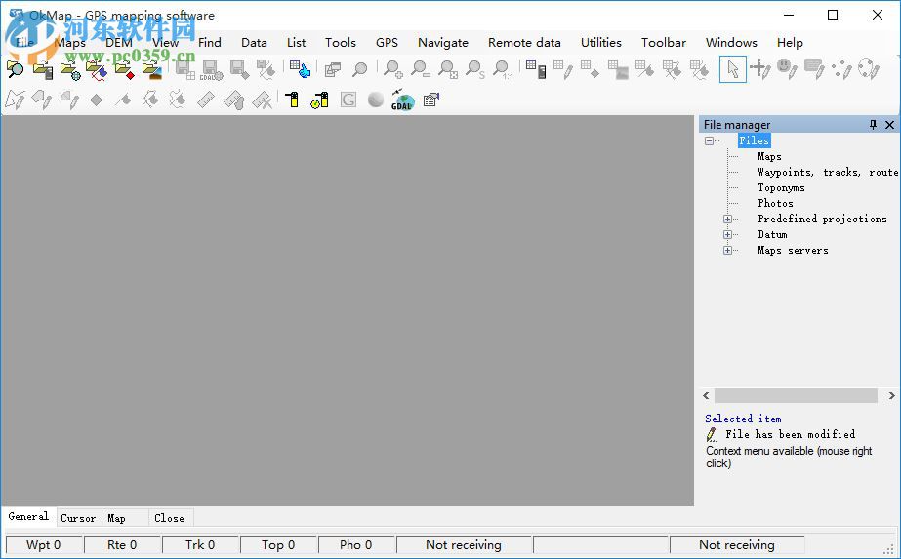Select the Photos tree item
The image size is (901, 559).
click(775, 203)
